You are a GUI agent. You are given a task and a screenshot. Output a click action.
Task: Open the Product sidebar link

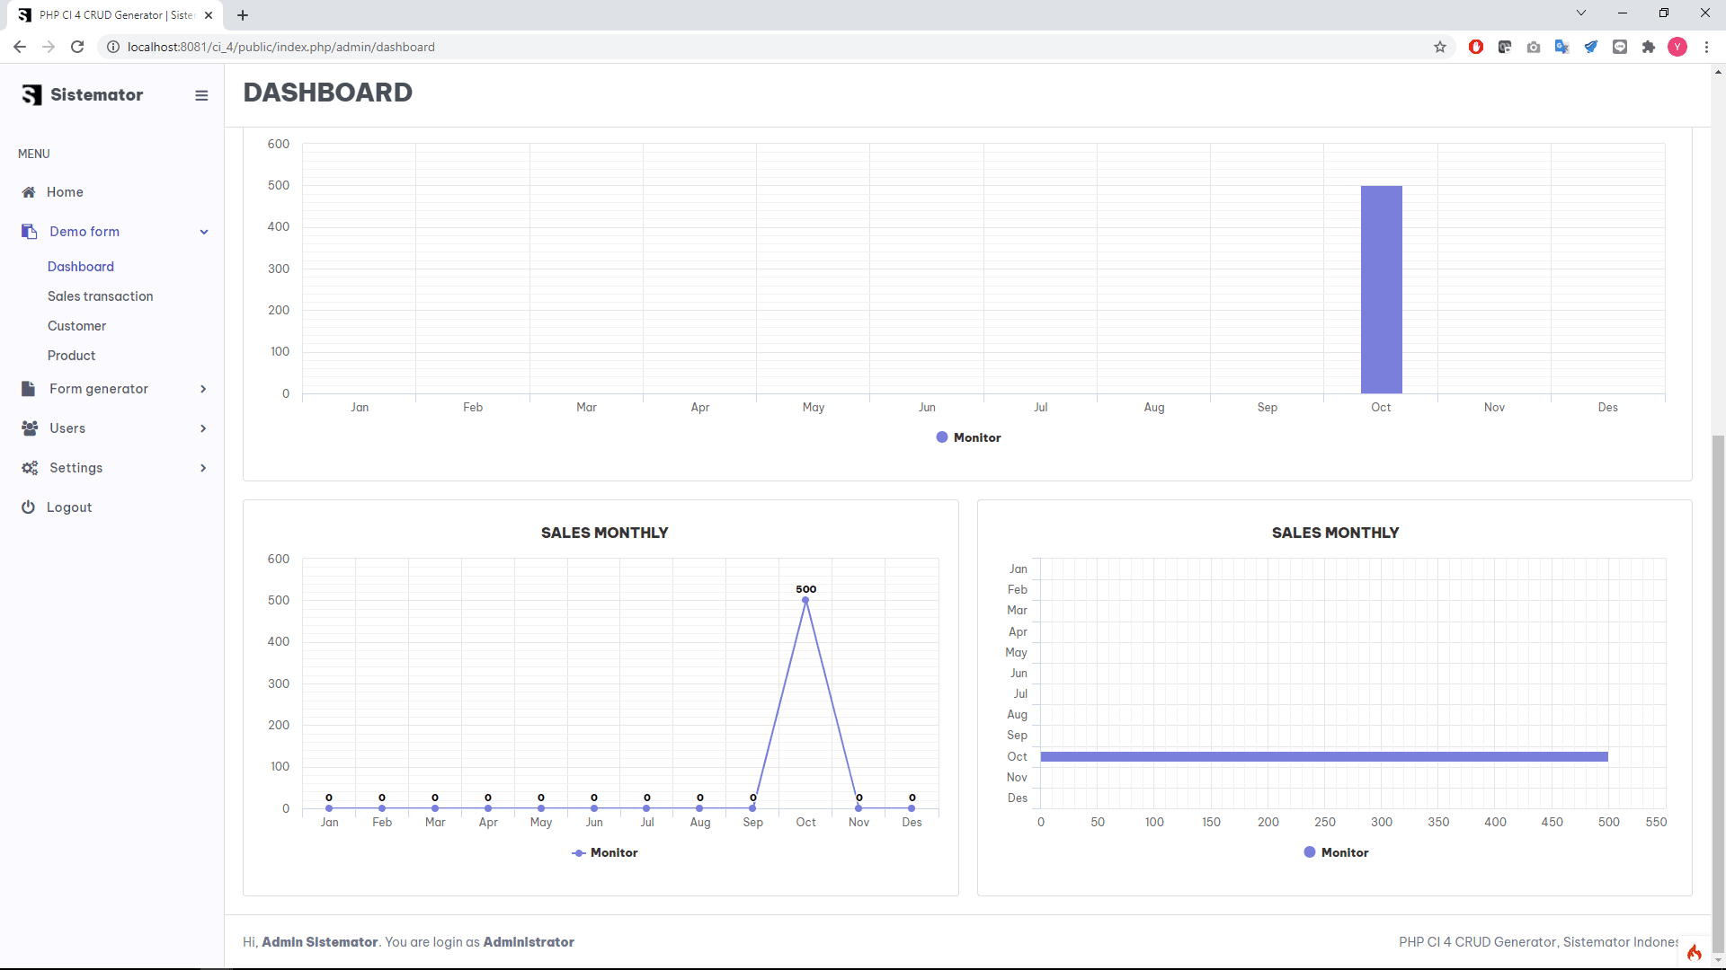point(71,356)
